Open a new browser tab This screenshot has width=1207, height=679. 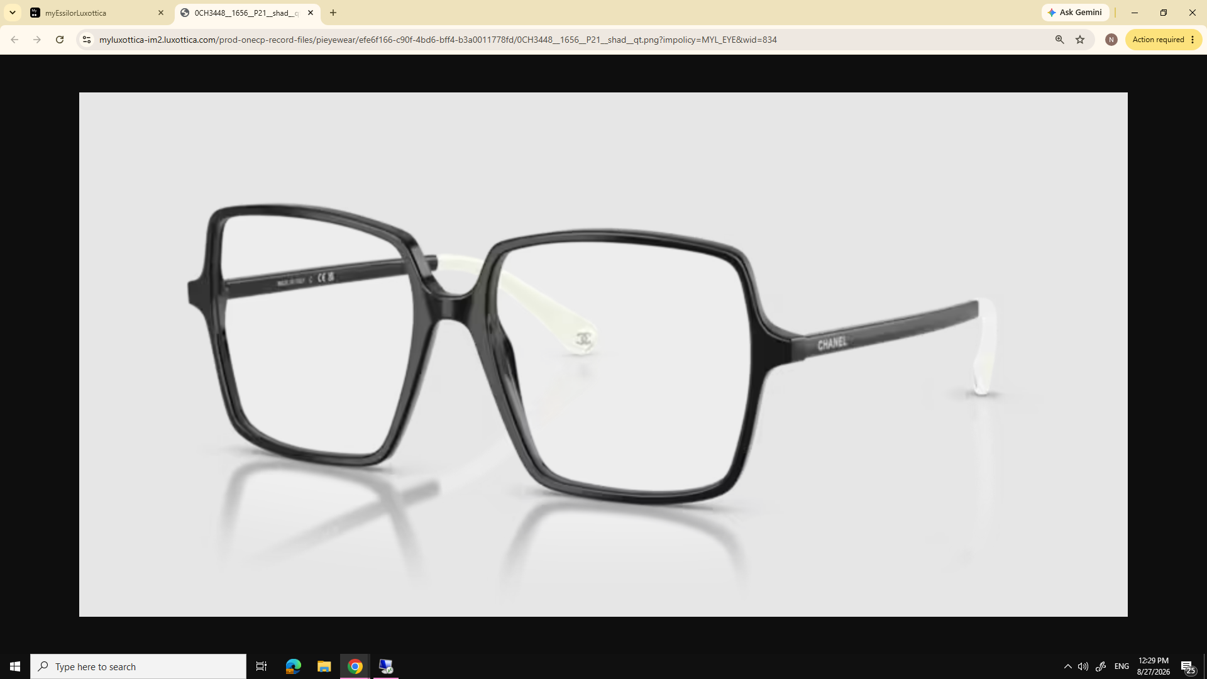click(333, 13)
